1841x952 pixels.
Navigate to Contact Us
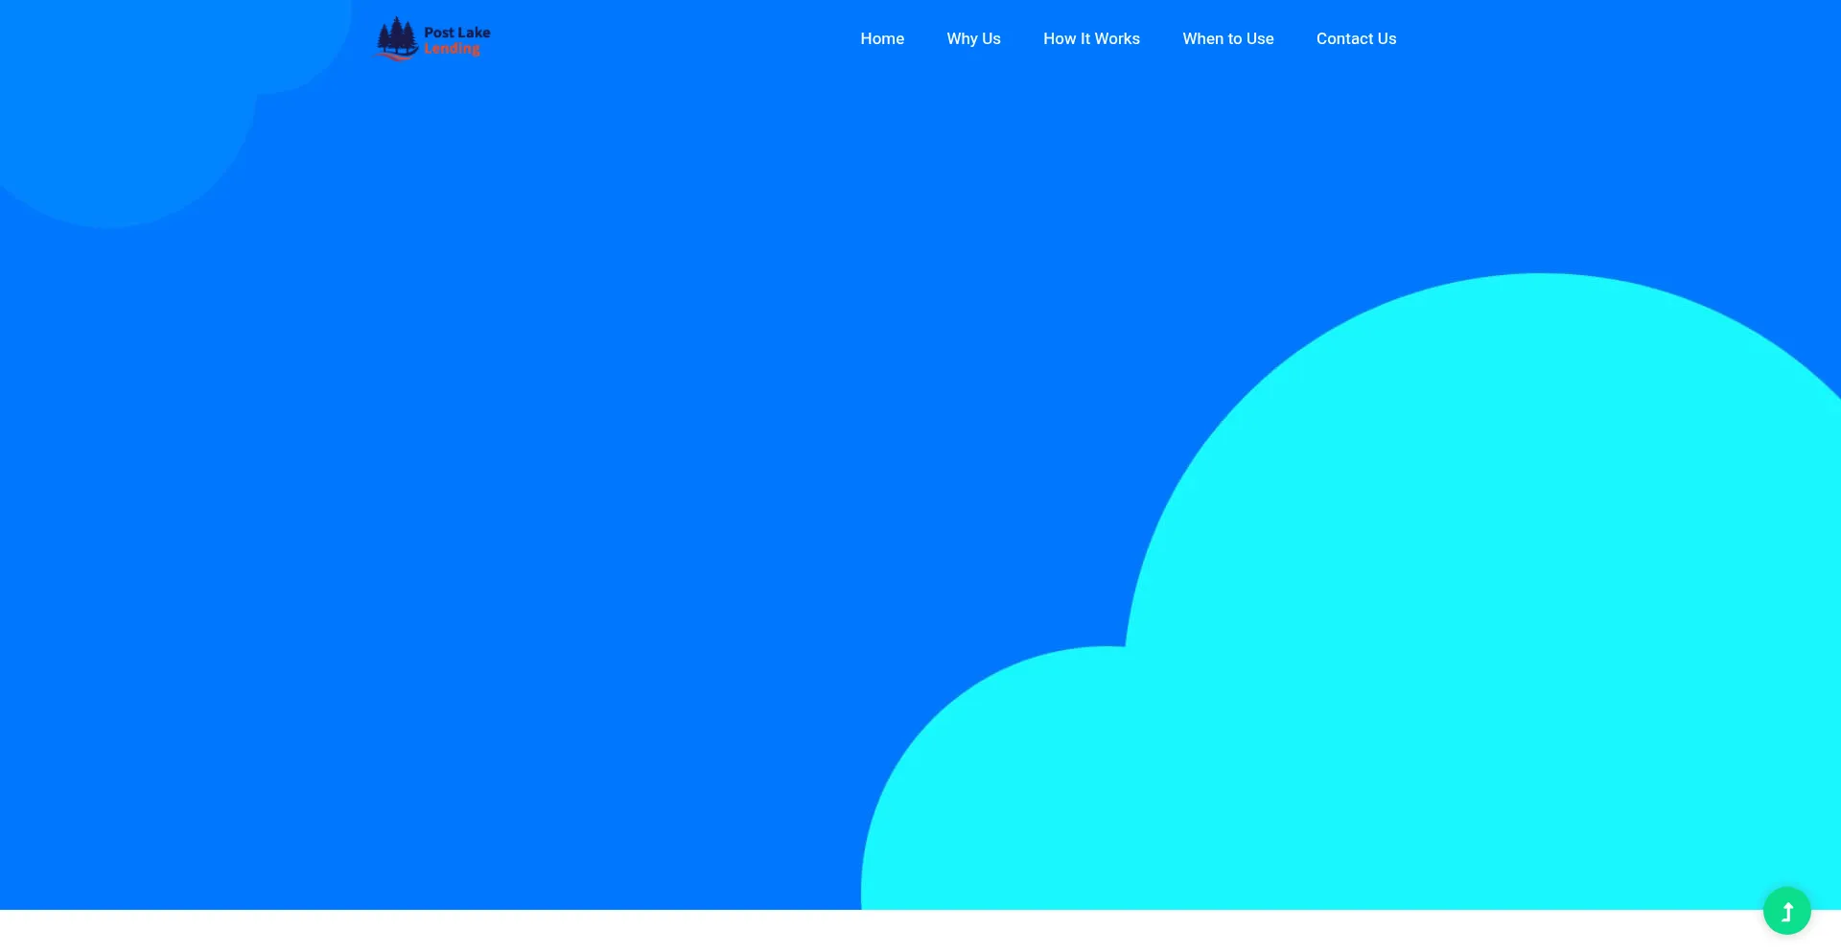click(1356, 38)
